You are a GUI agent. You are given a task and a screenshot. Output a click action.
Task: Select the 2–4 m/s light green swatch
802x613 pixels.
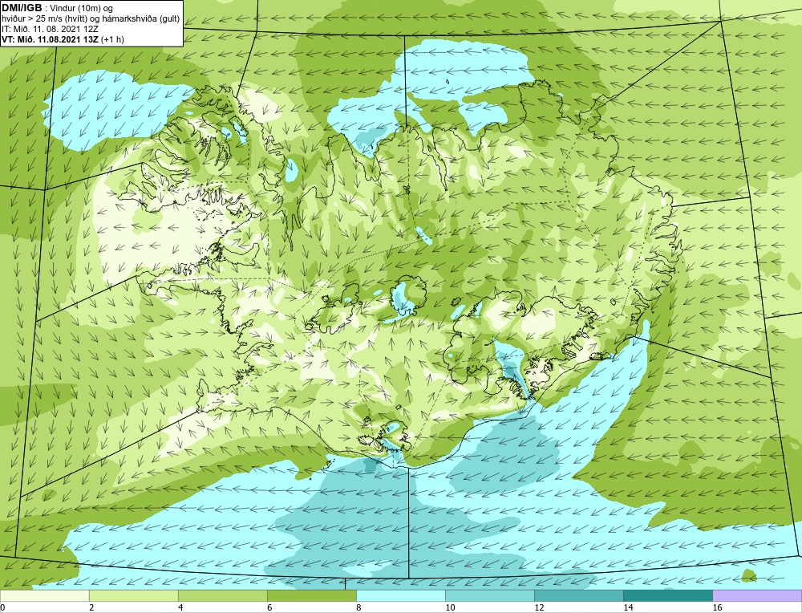[x=133, y=595]
